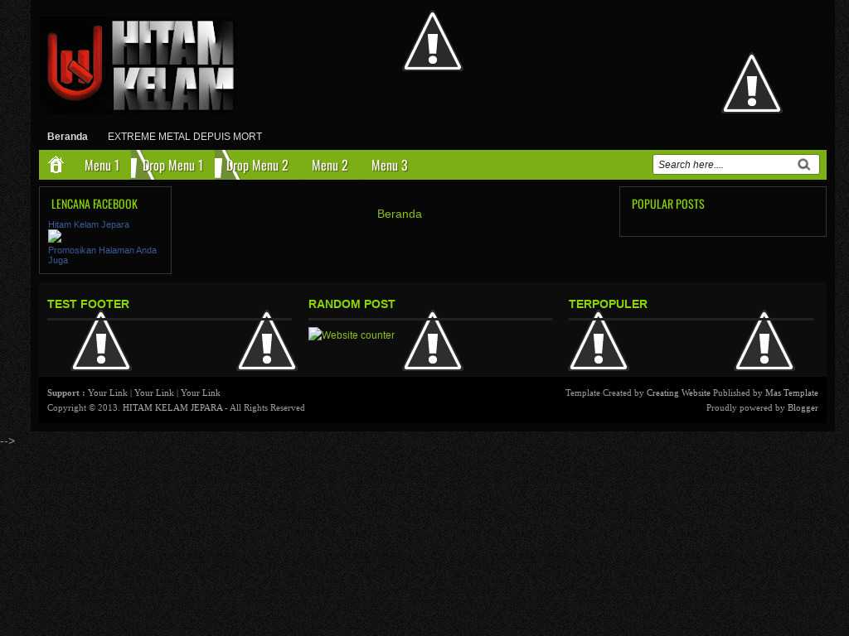The image size is (849, 636).
Task: Click the RANDOM POST heading
Action: coord(352,304)
